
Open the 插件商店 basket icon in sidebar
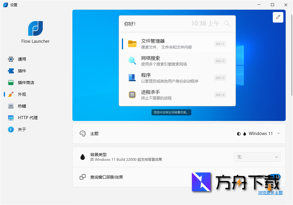(x=11, y=82)
